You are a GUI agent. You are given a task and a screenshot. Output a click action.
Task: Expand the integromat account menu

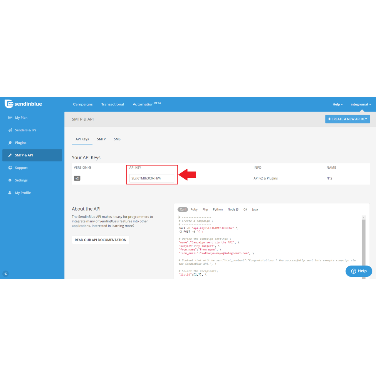pos(361,104)
